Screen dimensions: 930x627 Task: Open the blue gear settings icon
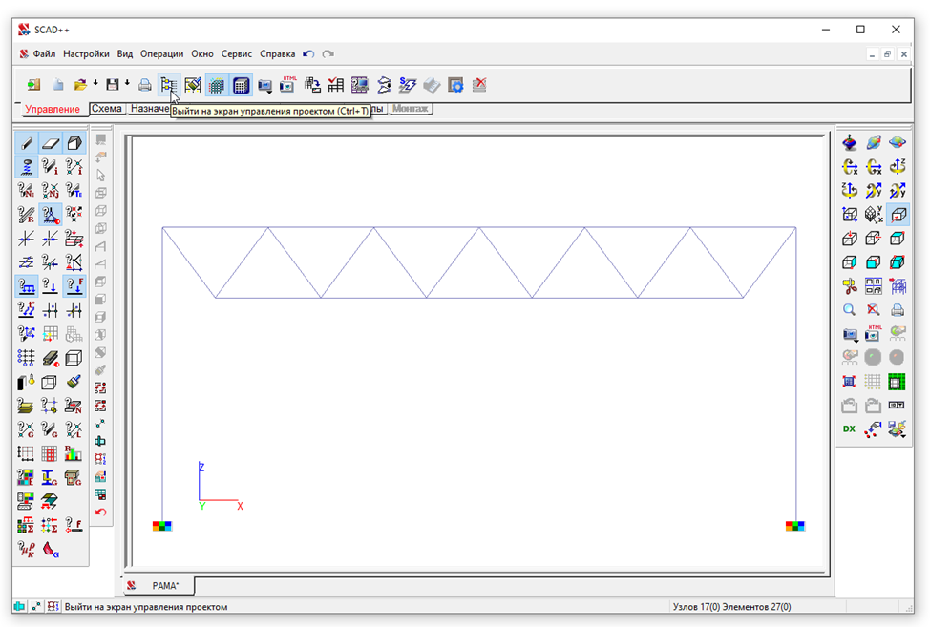[x=455, y=85]
